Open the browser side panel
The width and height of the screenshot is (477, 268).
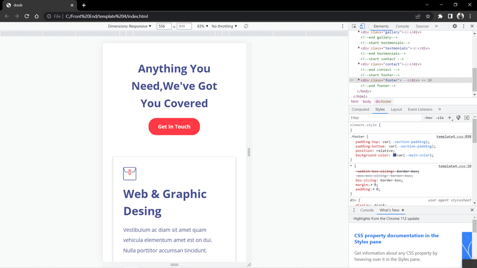[450, 16]
